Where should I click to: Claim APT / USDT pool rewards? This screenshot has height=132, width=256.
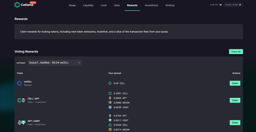click(235, 123)
